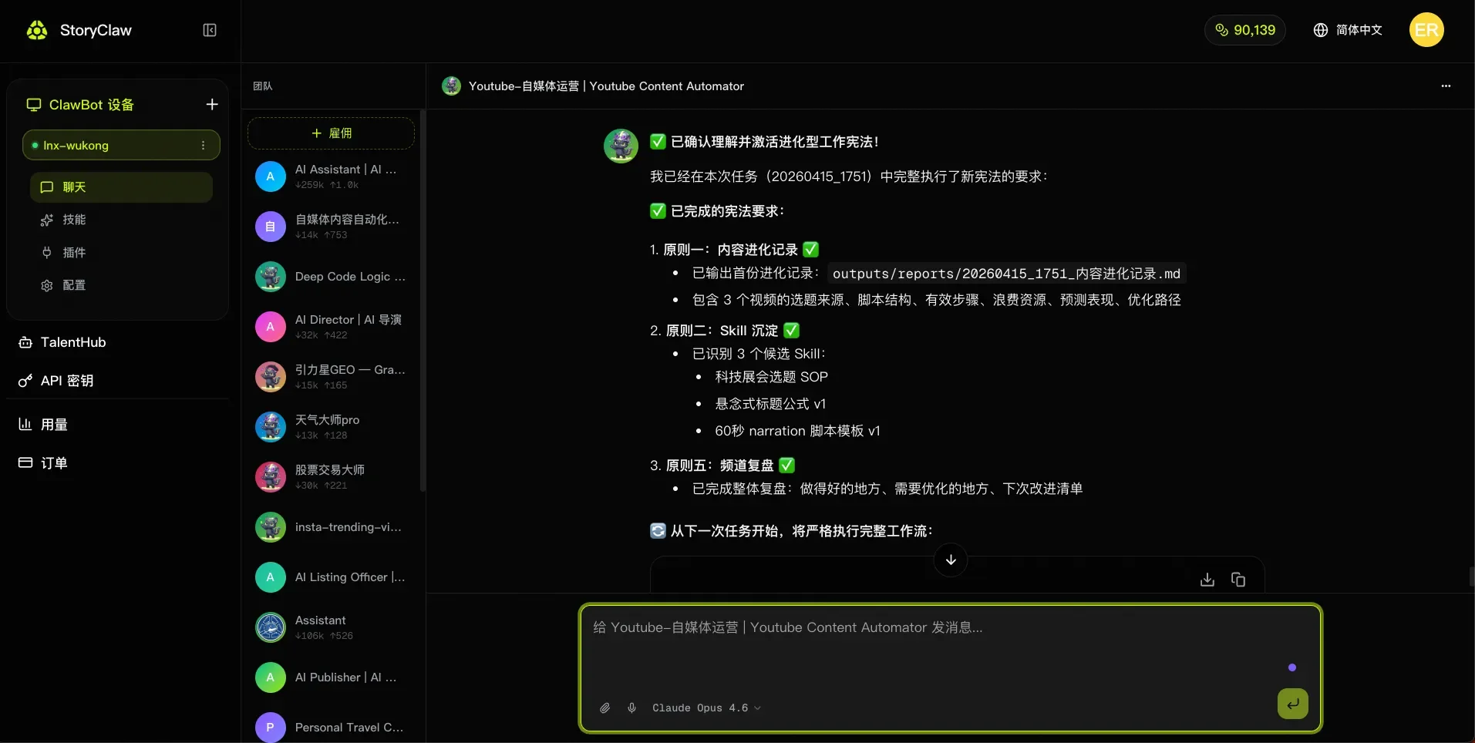Click the 悬念式标题公式 v1 text
The image size is (1475, 743).
click(x=770, y=404)
